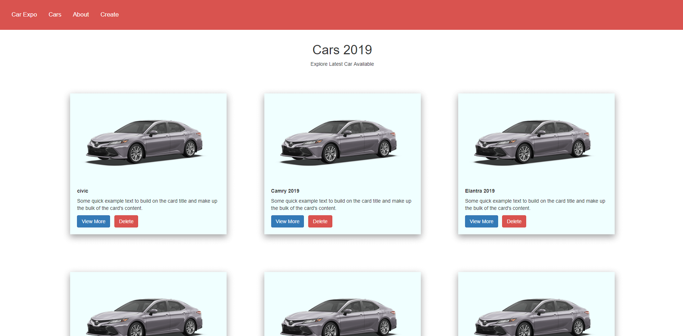Click the 'Elantra 2019' card title

(x=480, y=191)
